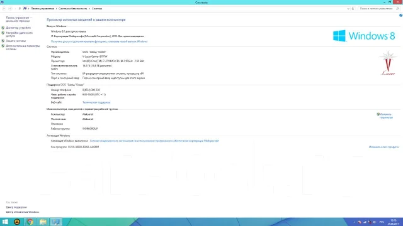Image resolution: width=403 pixels, height=226 pixels.
Task: Click the 'WORKGROUP' value text
Action: [90, 129]
